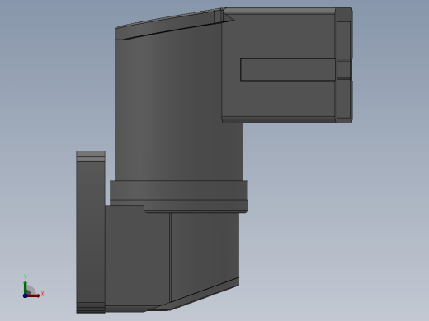Screen dimensions: 429x321
Task: Click the upper right block face above slot
Action: (278, 35)
